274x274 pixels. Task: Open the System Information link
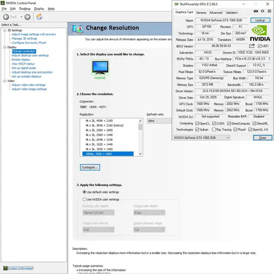coord(21,268)
